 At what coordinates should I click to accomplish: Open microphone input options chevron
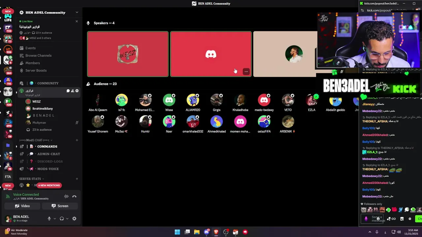[55, 219]
